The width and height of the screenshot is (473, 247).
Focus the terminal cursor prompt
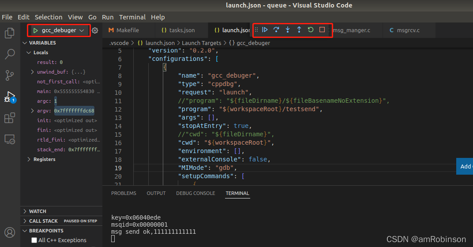pyautogui.click(x=113, y=239)
